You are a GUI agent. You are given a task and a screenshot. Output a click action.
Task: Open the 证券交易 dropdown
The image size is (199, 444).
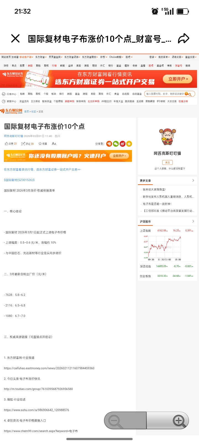pyautogui.click(x=177, y=57)
